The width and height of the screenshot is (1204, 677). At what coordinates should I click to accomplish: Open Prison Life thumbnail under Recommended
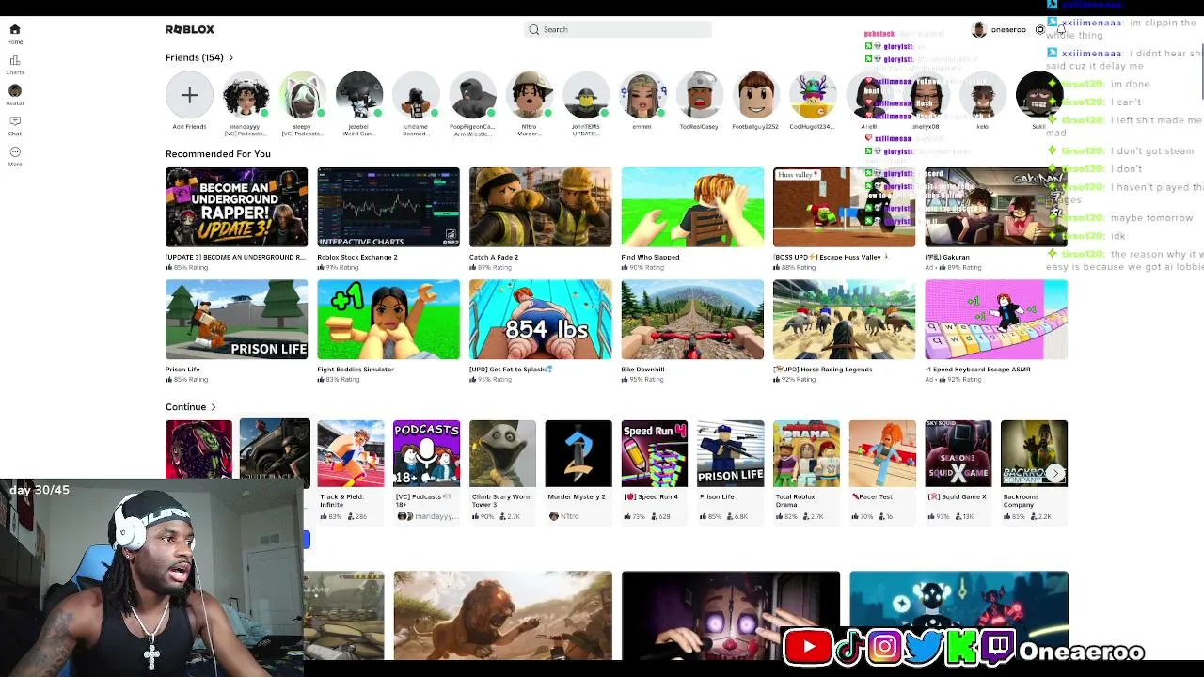(x=236, y=320)
